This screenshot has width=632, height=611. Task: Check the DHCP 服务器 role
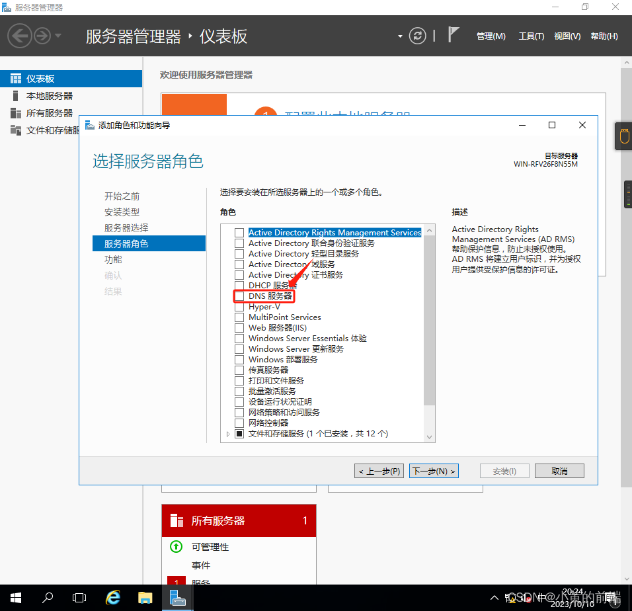point(239,286)
